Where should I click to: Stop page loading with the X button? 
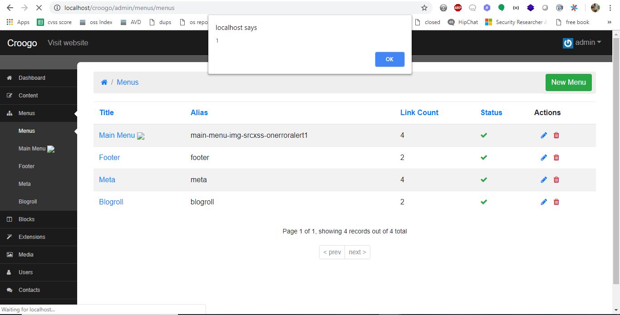[x=39, y=8]
